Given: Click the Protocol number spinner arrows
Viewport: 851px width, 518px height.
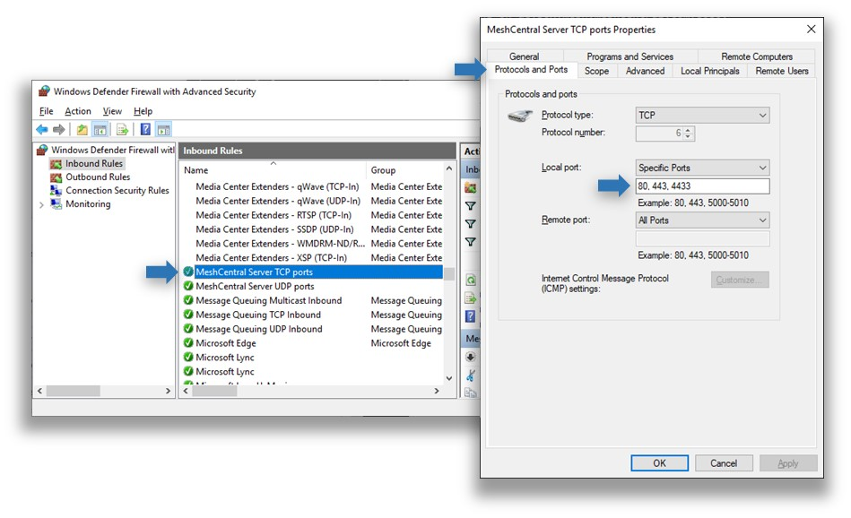Looking at the screenshot, I should click(688, 133).
